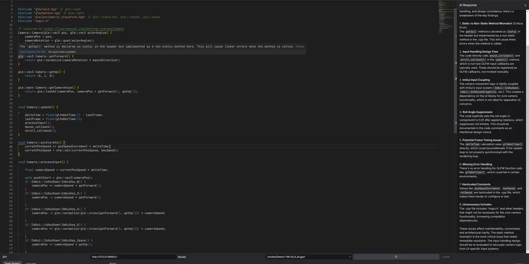This screenshot has width=529, height=264.
Task: Click the blue marker in editor overview ruler
Action: click(456, 123)
